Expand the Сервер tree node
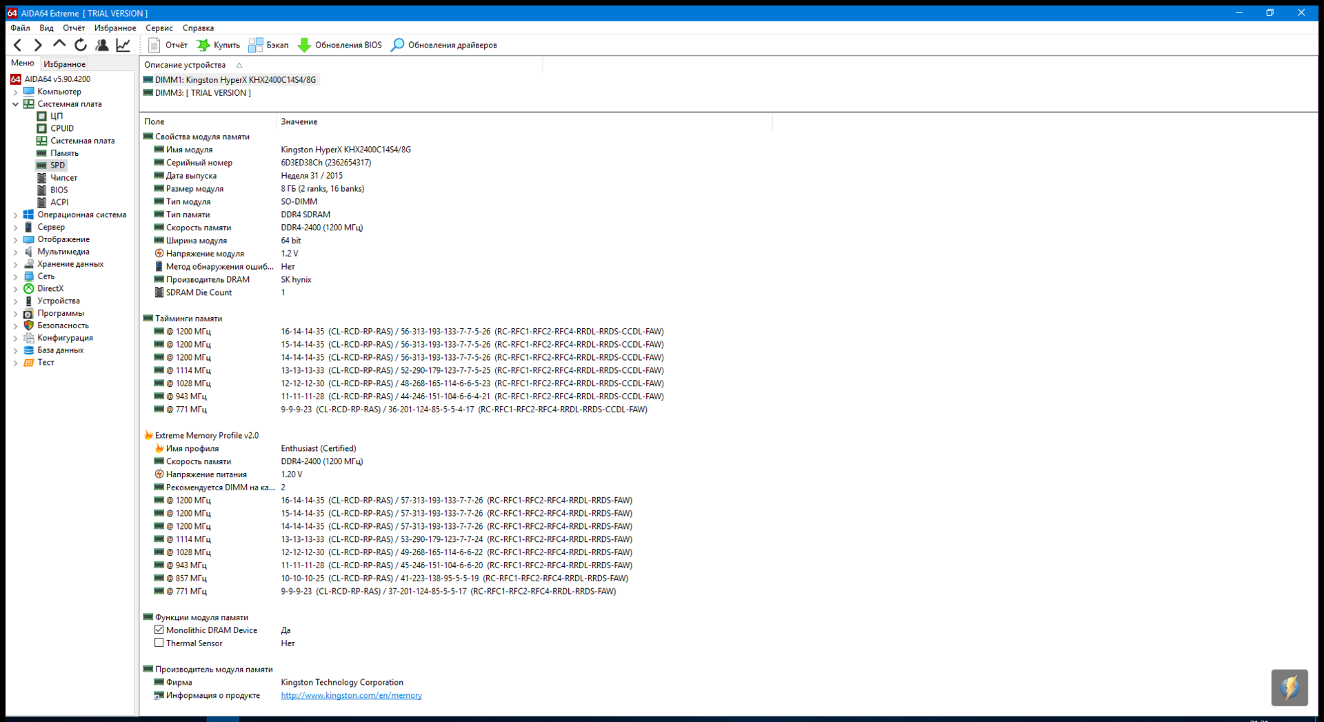 15,228
